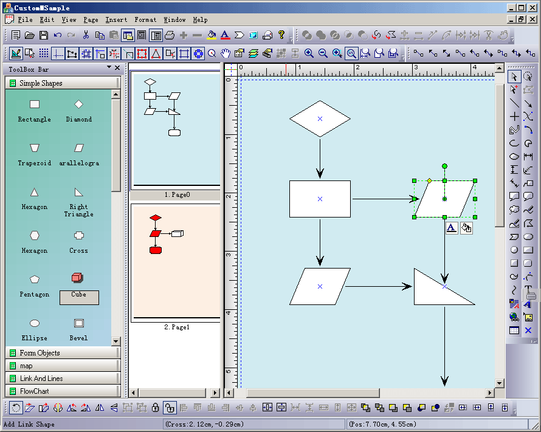The height and width of the screenshot is (432, 541).
Task: Open the Format menu
Action: point(145,20)
